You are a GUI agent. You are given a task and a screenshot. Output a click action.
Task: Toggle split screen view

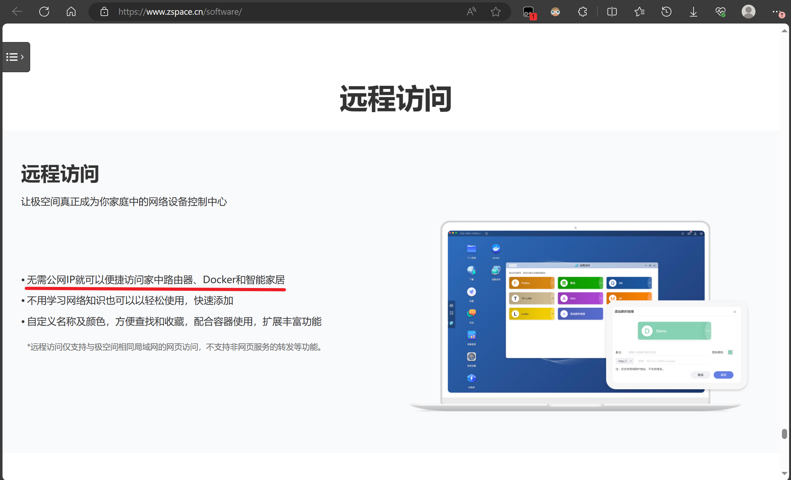[x=612, y=12]
